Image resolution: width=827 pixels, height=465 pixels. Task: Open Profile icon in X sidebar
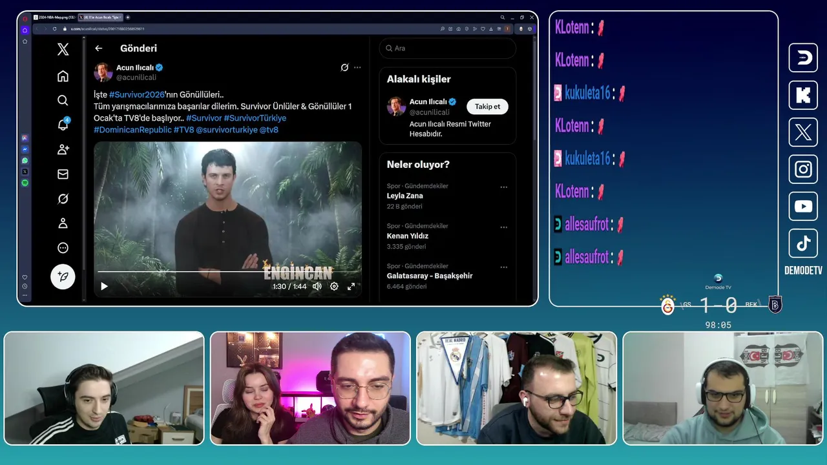click(x=63, y=223)
